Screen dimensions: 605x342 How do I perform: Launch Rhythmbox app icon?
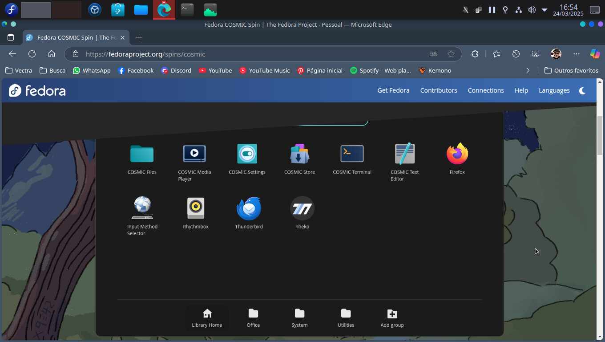pos(196,208)
